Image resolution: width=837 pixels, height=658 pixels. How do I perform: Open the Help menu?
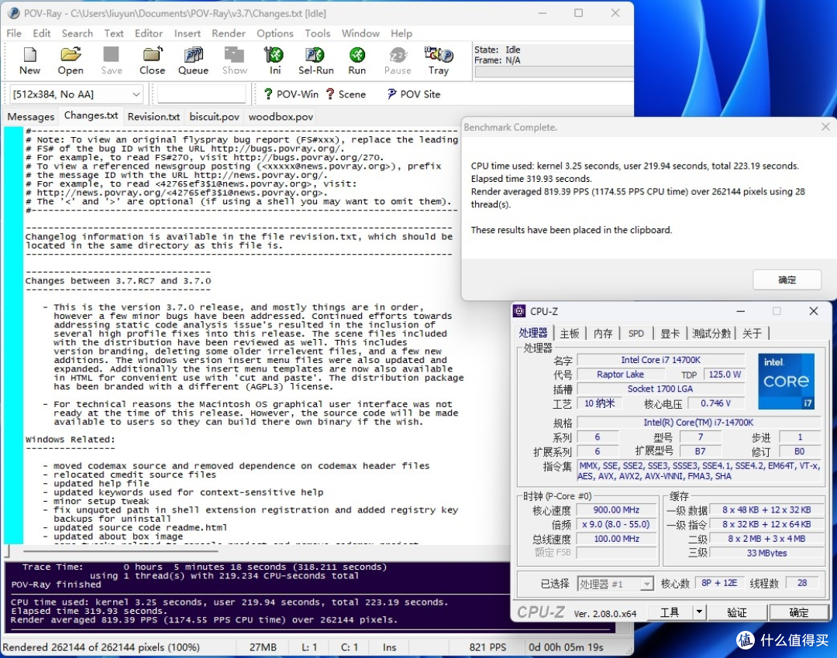[401, 33]
